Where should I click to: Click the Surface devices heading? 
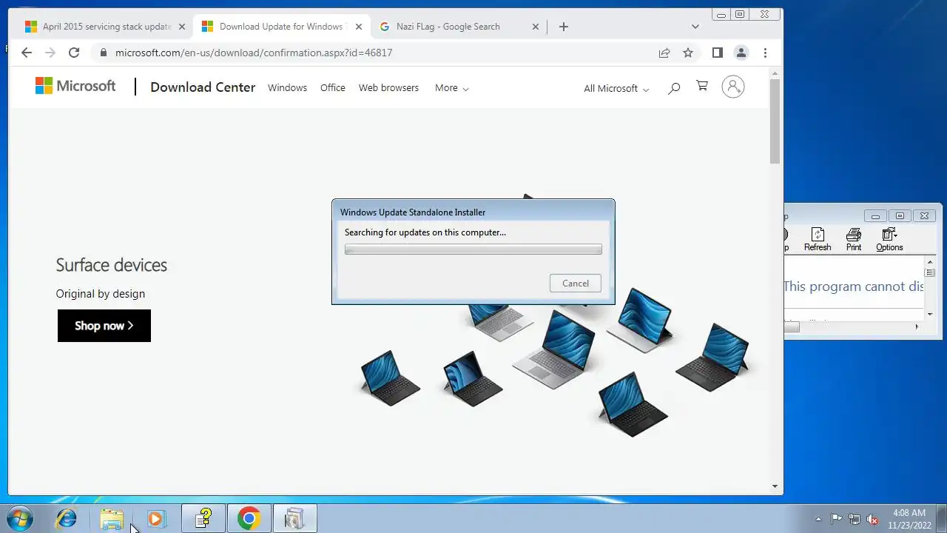(x=112, y=265)
